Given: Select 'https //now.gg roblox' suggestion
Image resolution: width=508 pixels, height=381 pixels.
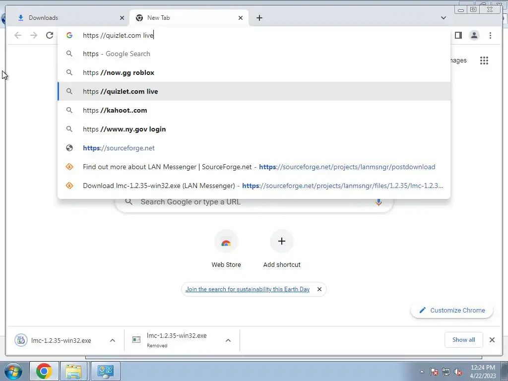Looking at the screenshot, I should pyautogui.click(x=254, y=72).
